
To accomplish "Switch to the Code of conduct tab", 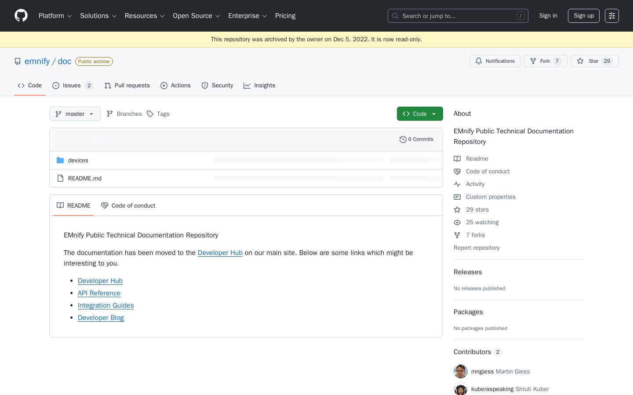I will click(x=128, y=205).
